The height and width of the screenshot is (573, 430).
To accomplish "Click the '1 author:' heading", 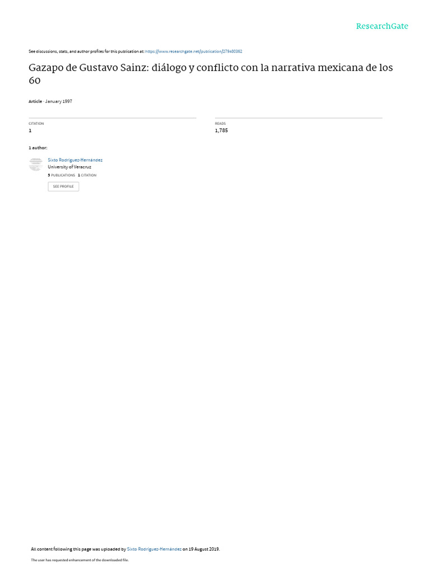I will tap(38, 148).
